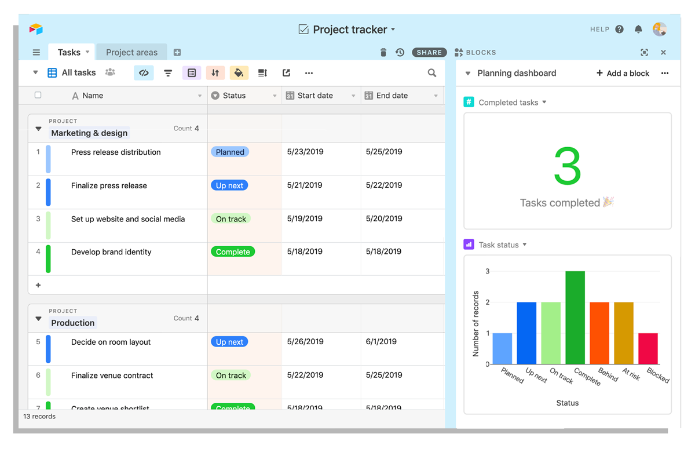
Task: Click the Complete status on Develop brand identity
Action: tap(233, 252)
